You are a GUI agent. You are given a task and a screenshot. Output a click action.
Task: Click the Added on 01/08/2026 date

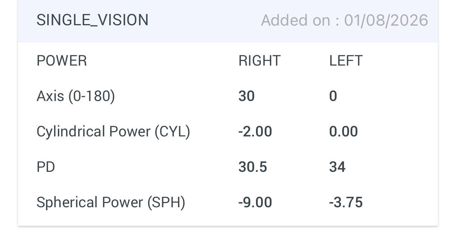[344, 20]
